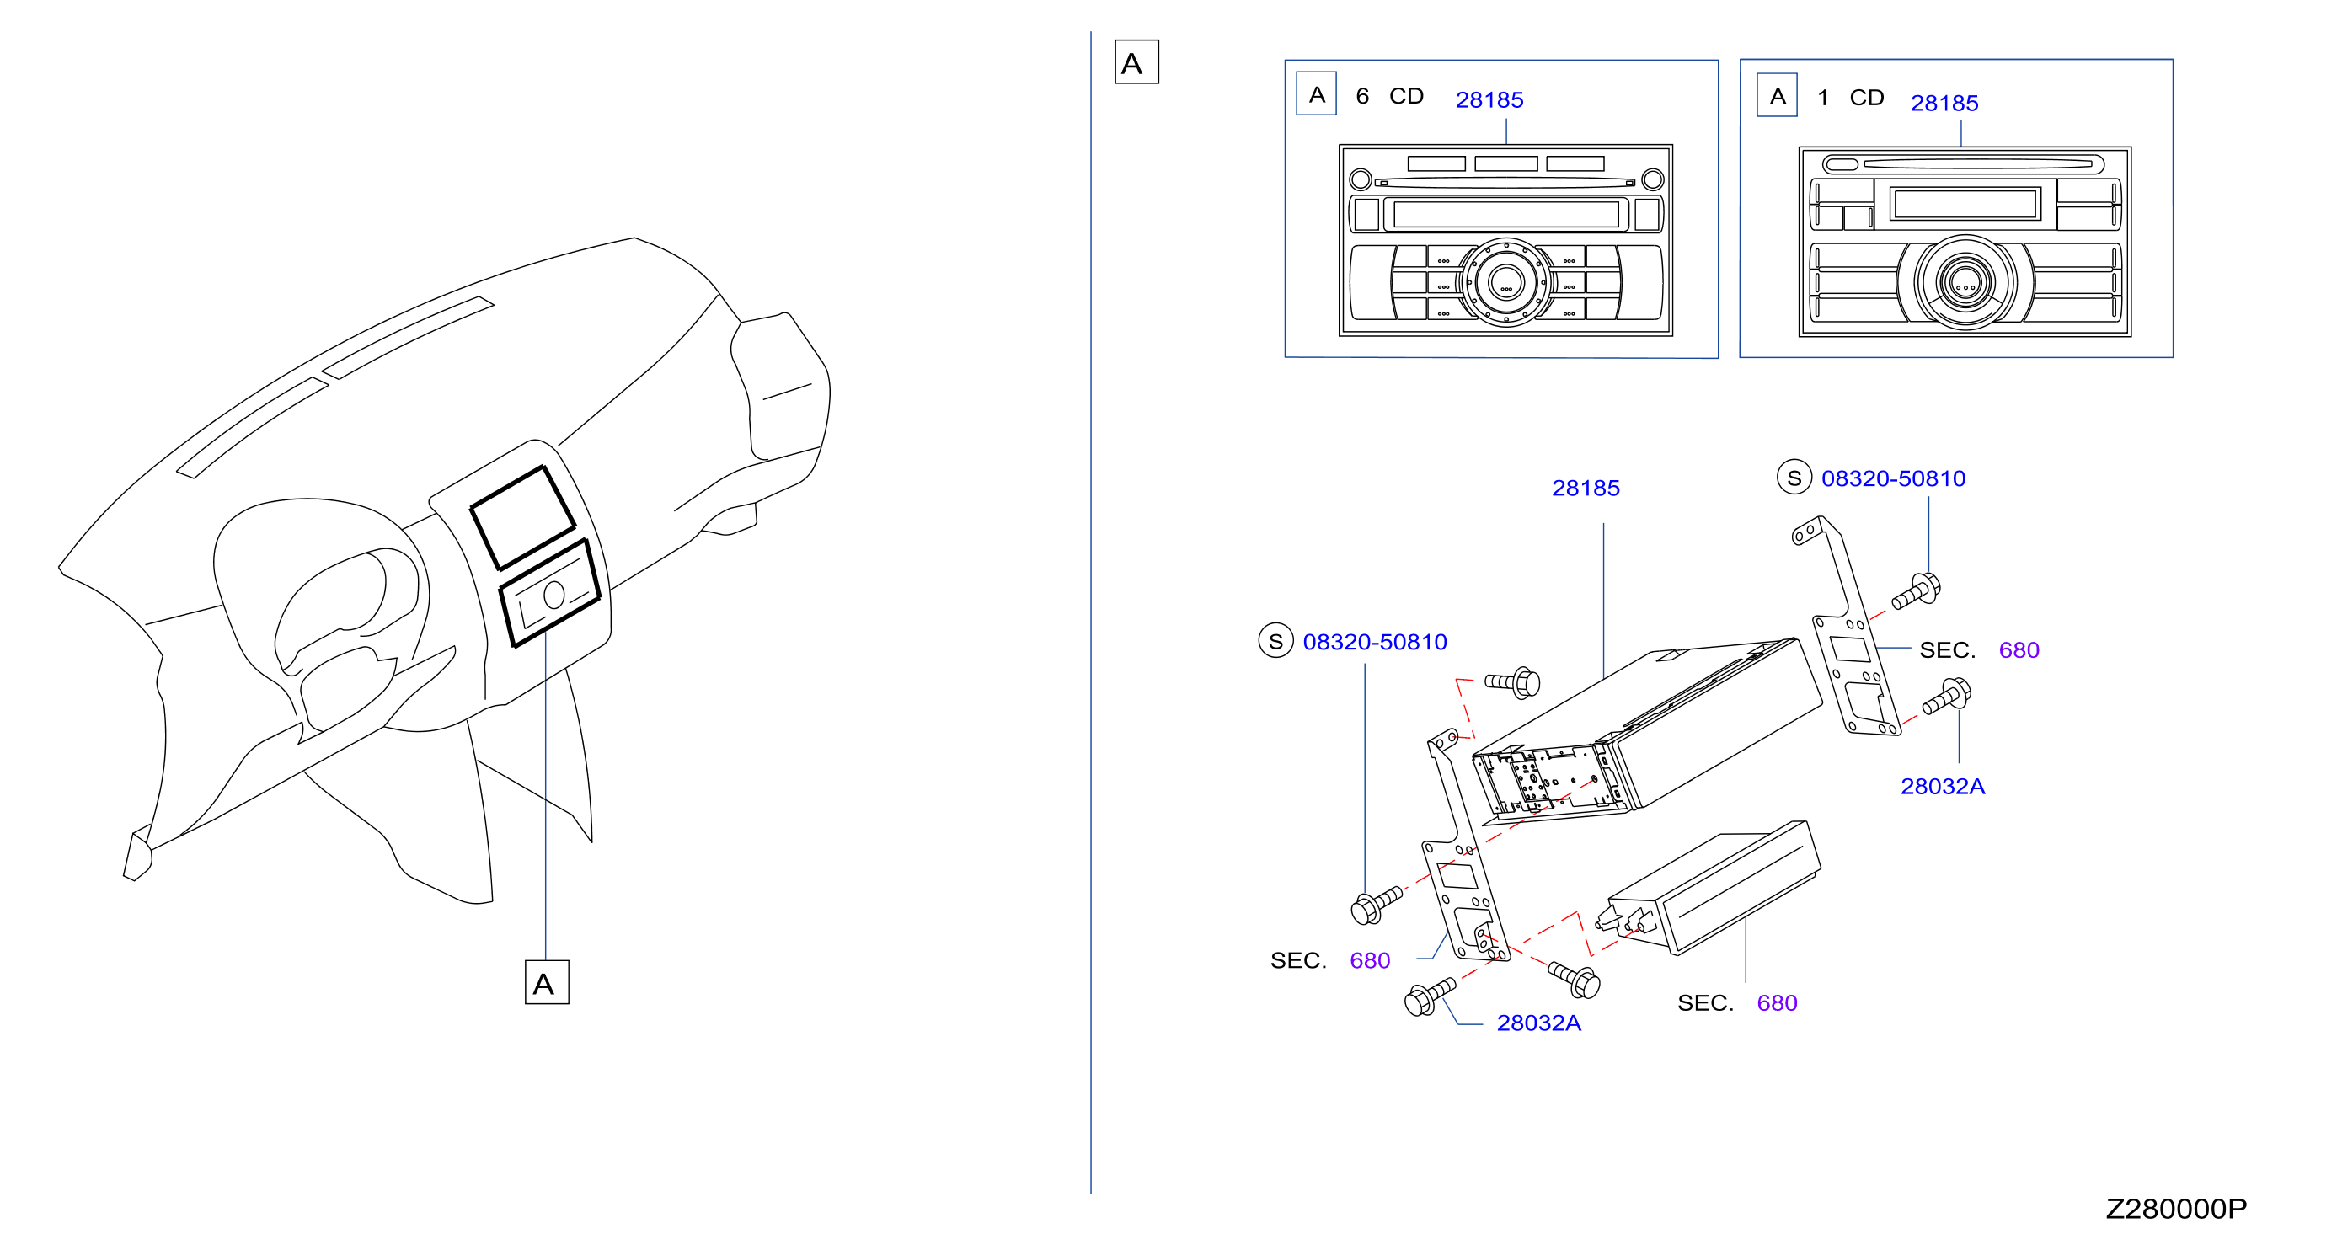The width and height of the screenshot is (2337, 1250).
Task: Go to section 680 below storage pocket
Action: pyautogui.click(x=1776, y=1003)
